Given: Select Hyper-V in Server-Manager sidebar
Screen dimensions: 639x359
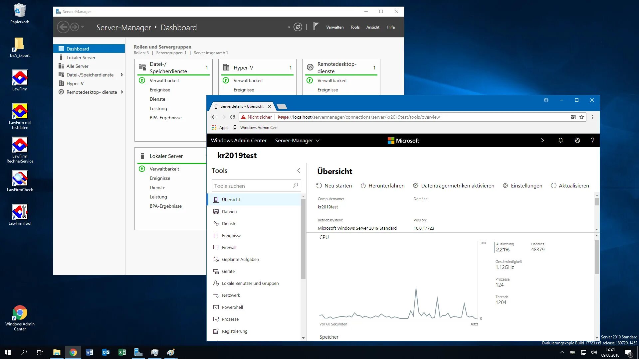Looking at the screenshot, I should point(89,83).
